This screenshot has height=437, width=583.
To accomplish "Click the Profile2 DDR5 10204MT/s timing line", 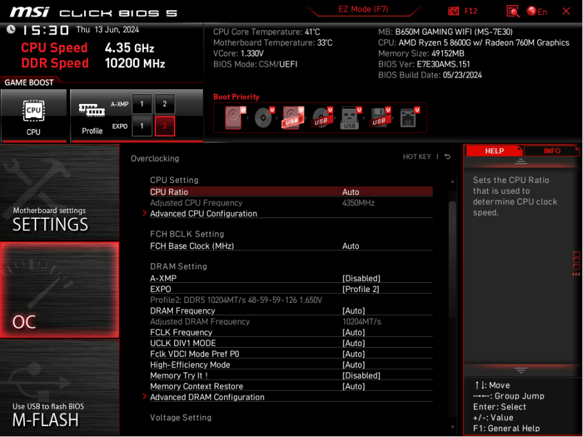I will pyautogui.click(x=236, y=300).
